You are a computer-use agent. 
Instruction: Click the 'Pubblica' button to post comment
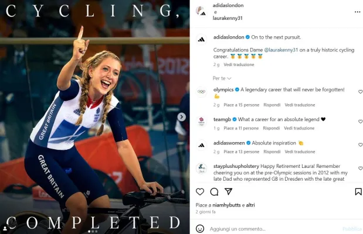pyautogui.click(x=352, y=229)
